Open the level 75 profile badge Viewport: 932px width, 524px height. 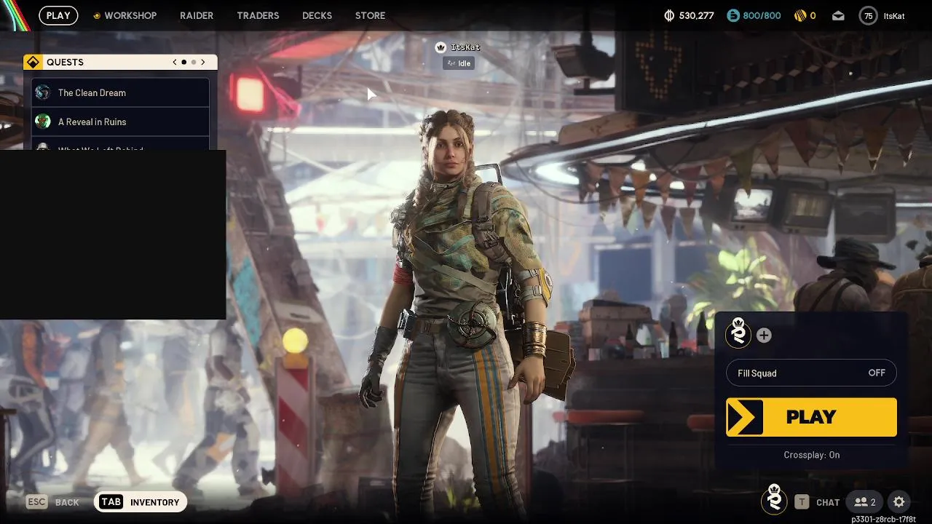point(868,15)
